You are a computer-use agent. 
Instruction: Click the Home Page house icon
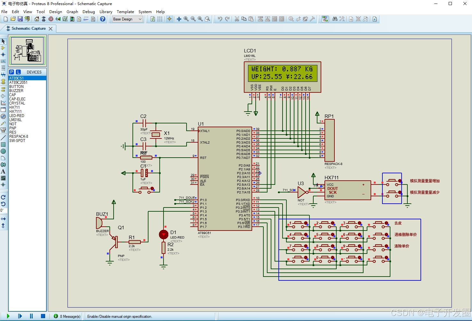click(37, 19)
